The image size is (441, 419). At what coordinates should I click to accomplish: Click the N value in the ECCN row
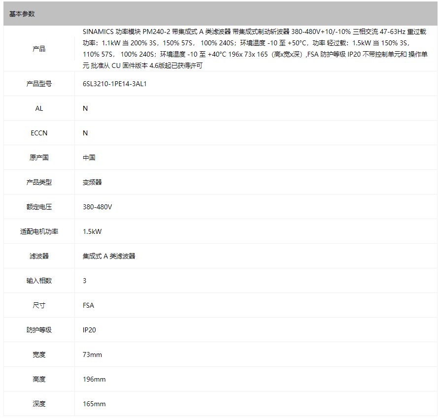pyautogui.click(x=85, y=133)
